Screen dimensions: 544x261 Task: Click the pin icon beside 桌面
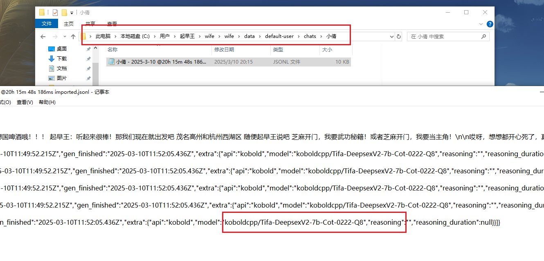point(88,49)
